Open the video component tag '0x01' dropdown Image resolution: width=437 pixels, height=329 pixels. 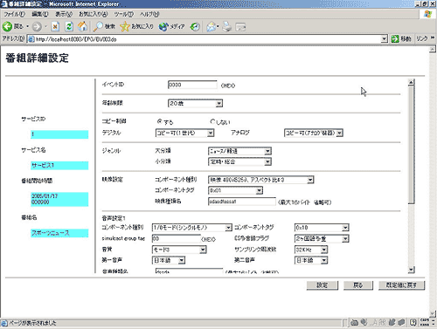(x=235, y=190)
